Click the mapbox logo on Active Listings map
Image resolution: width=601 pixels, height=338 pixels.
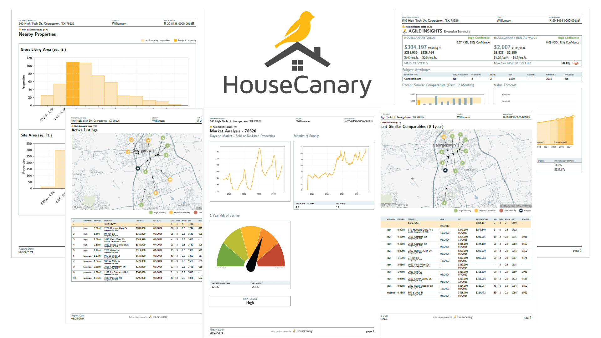click(82, 207)
